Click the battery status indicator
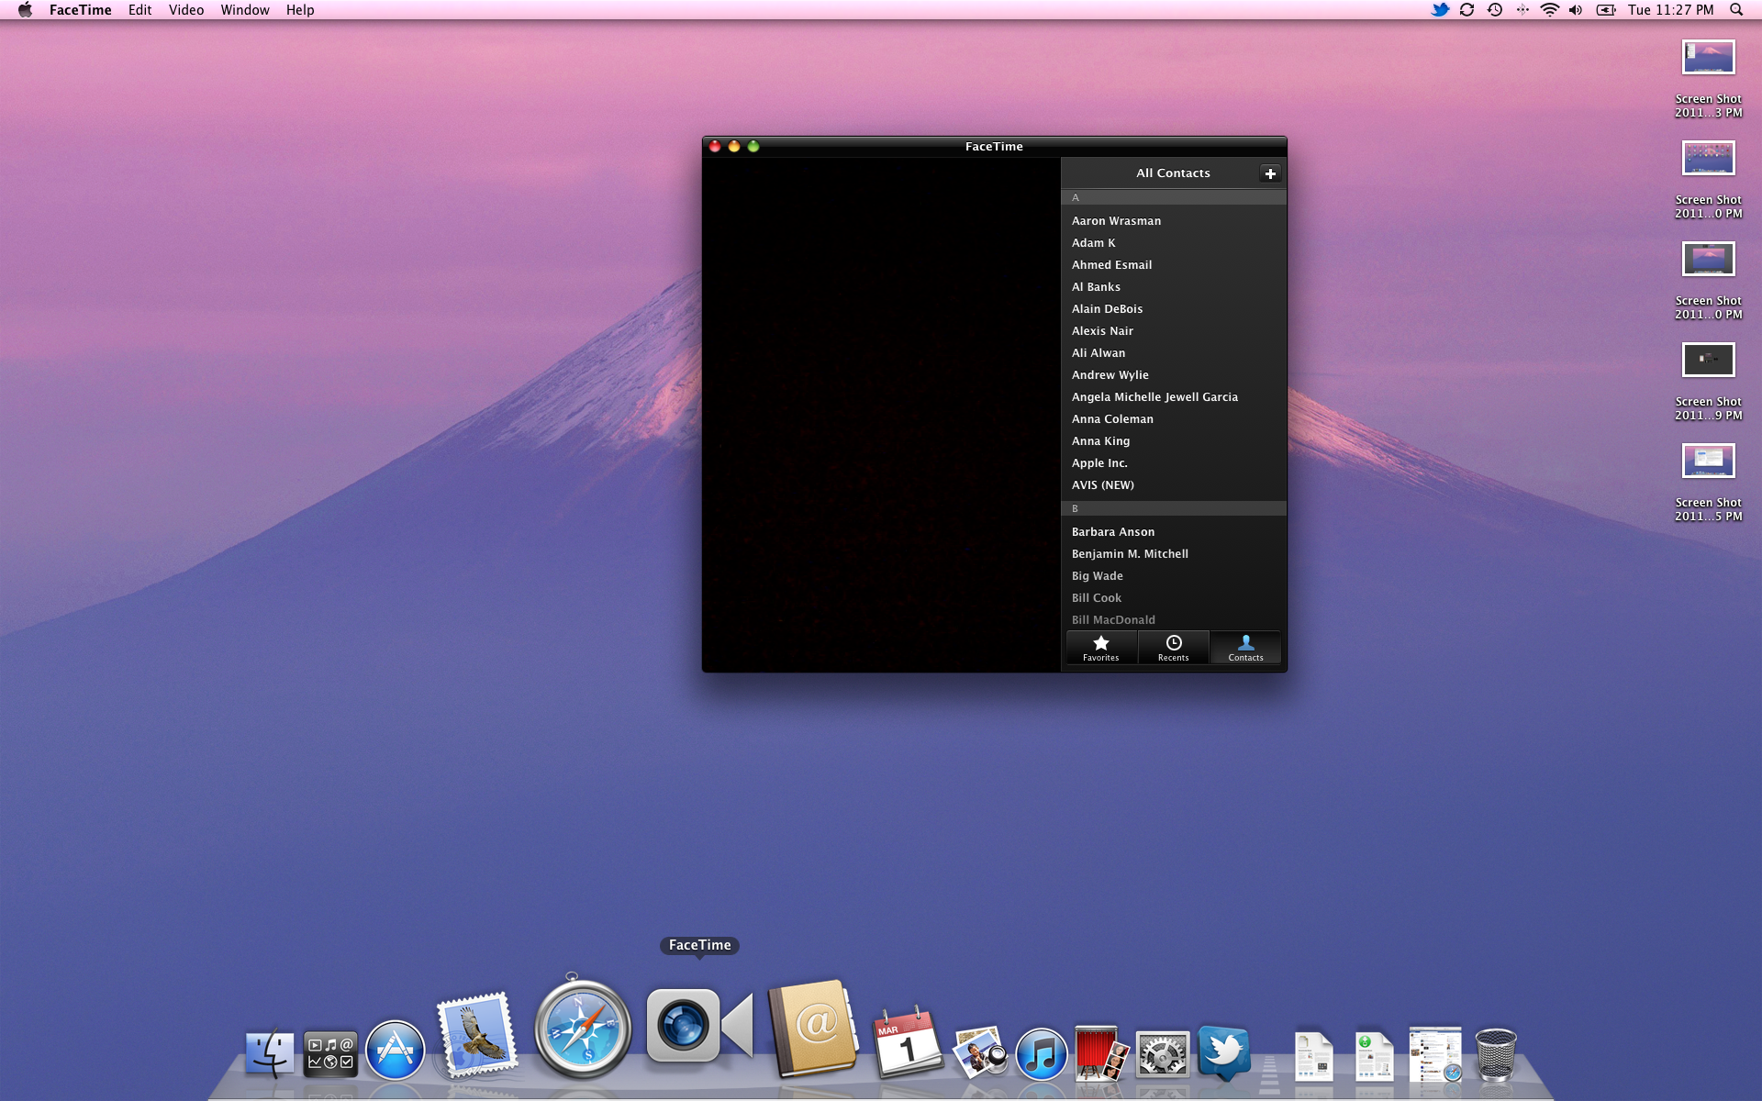The height and width of the screenshot is (1101, 1762). pos(1603,11)
